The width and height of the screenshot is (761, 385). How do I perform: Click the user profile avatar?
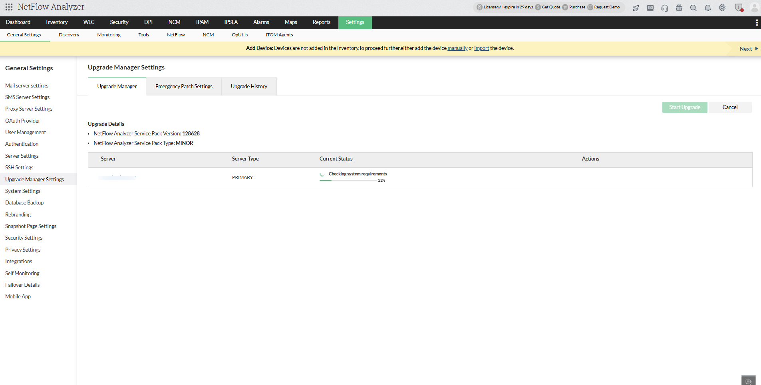pyautogui.click(x=755, y=8)
